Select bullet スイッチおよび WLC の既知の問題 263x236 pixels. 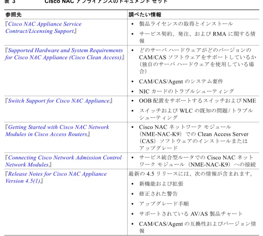click(x=196, y=114)
